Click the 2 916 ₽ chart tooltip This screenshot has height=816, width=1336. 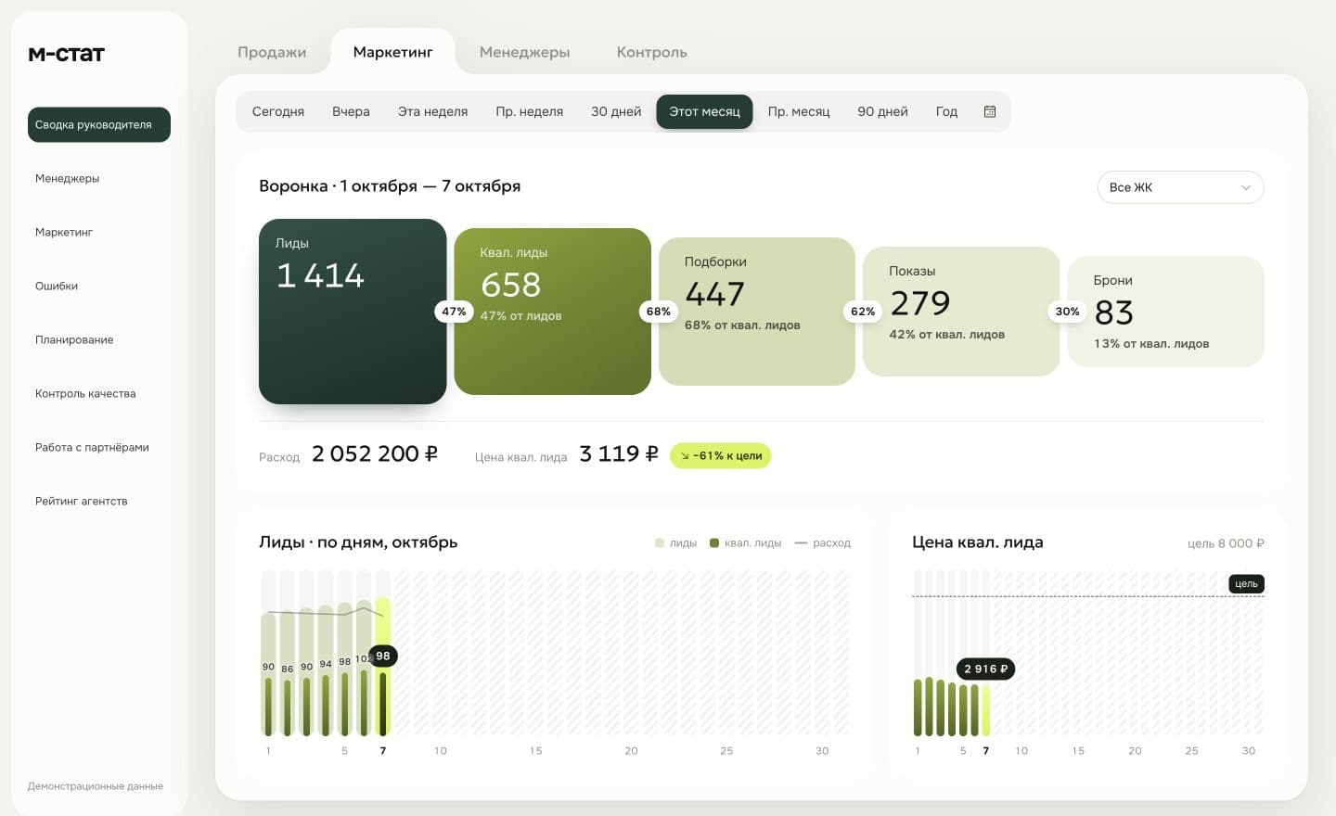tap(985, 669)
